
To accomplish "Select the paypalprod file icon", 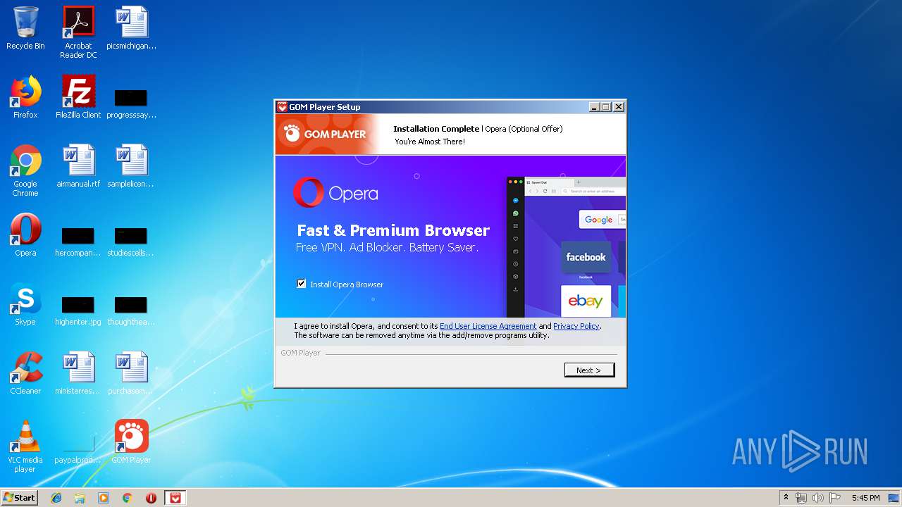I will coord(78,451).
